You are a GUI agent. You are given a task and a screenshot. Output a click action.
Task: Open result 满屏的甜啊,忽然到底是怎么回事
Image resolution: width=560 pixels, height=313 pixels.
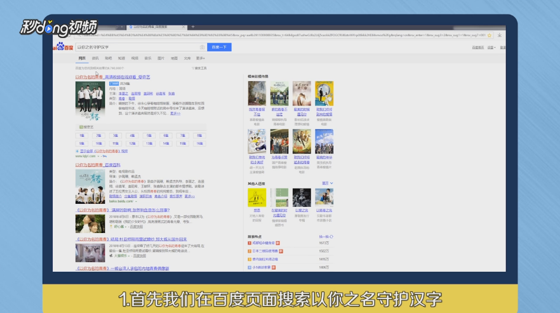pyautogui.click(x=123, y=210)
